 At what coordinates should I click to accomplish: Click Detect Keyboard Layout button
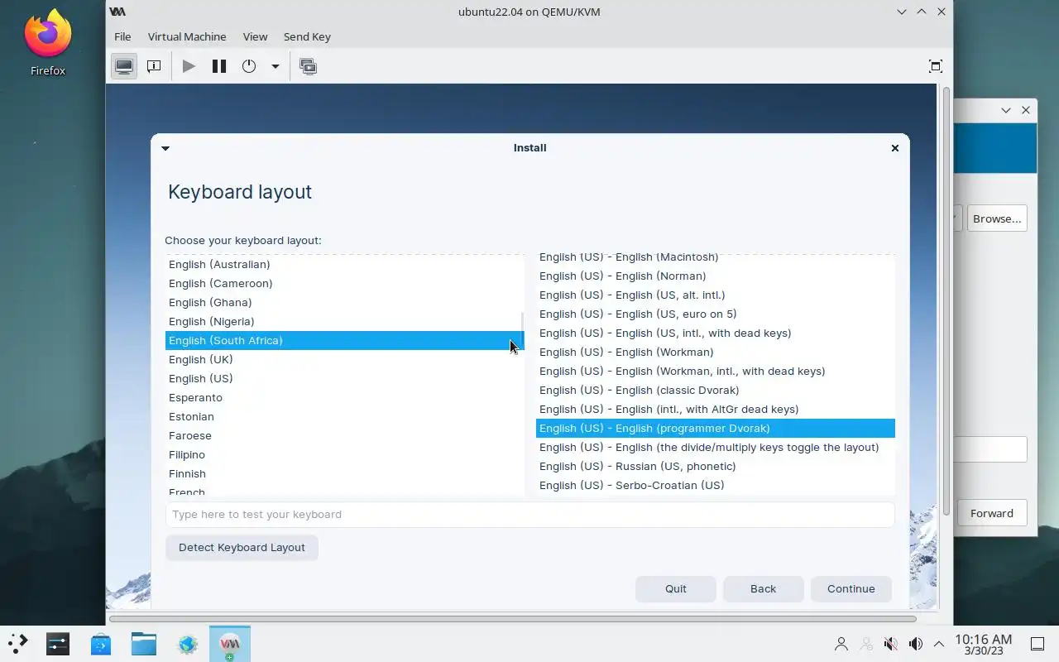pyautogui.click(x=242, y=547)
